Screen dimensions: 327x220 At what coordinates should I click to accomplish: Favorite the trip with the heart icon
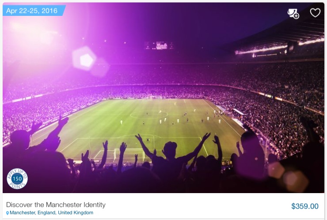tap(315, 13)
